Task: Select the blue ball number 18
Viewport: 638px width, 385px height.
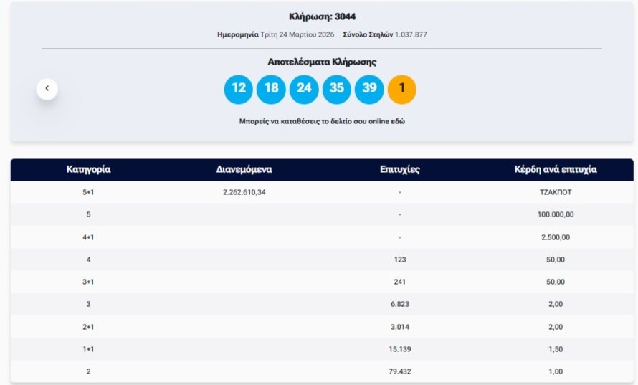Action: click(271, 89)
